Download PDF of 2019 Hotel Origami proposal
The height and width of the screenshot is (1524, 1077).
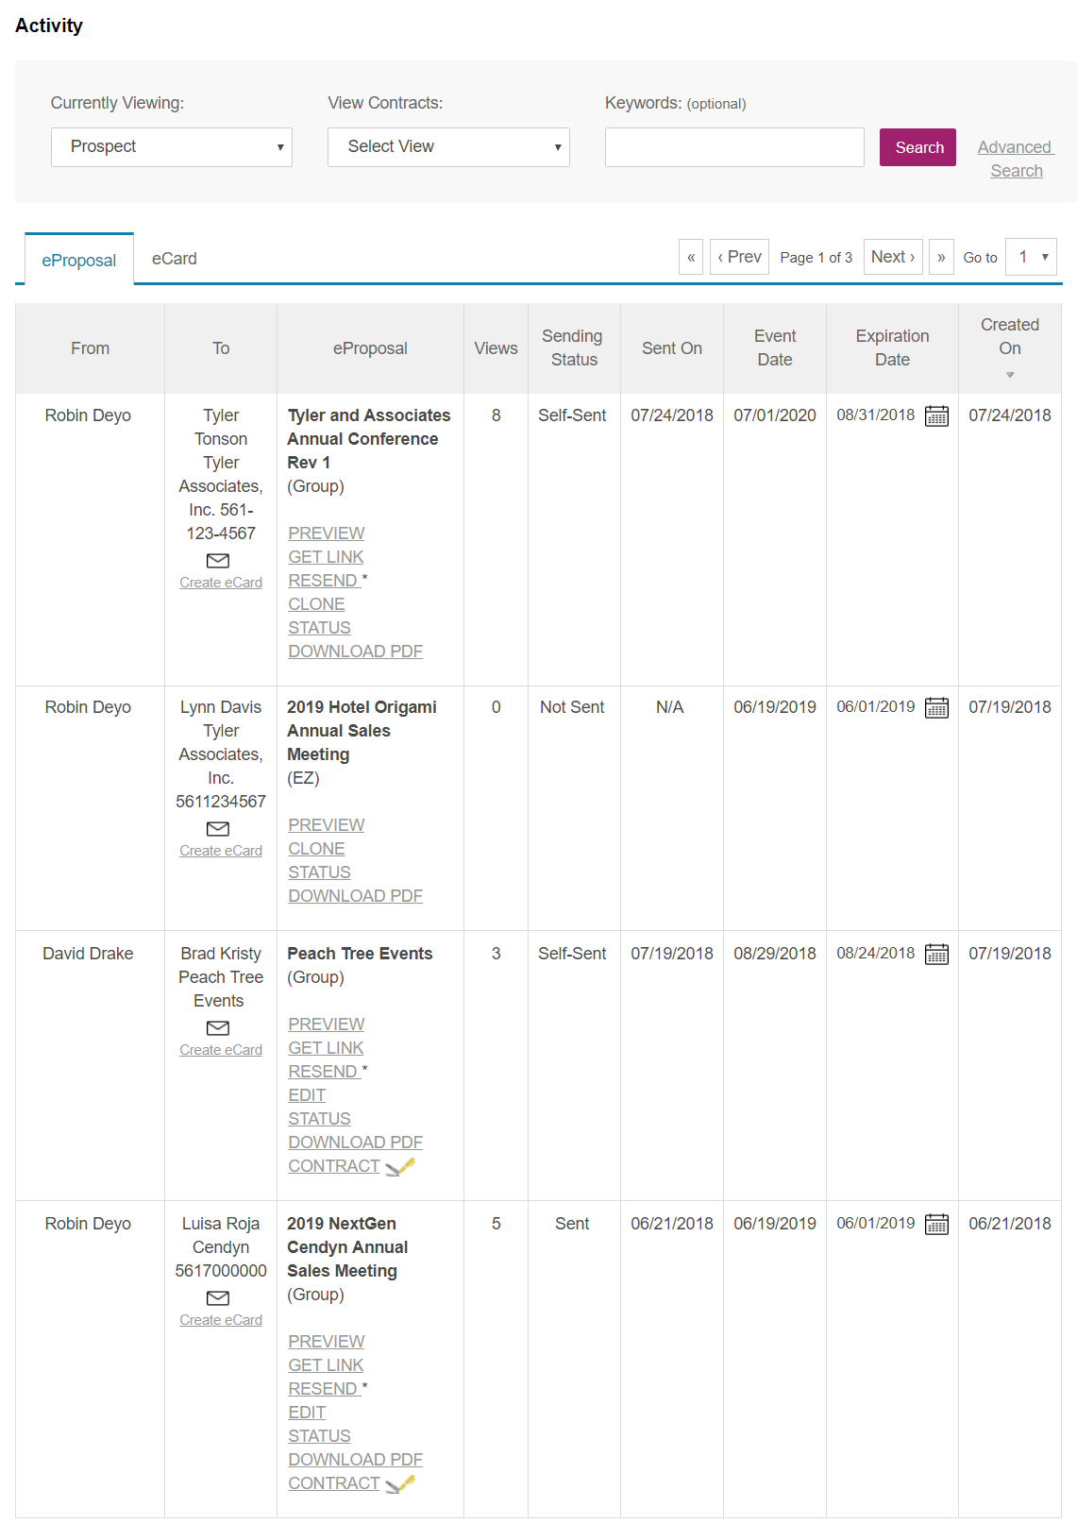pyautogui.click(x=356, y=896)
